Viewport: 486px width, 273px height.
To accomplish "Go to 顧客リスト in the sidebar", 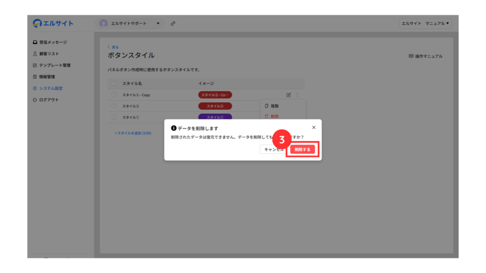I will pos(49,54).
